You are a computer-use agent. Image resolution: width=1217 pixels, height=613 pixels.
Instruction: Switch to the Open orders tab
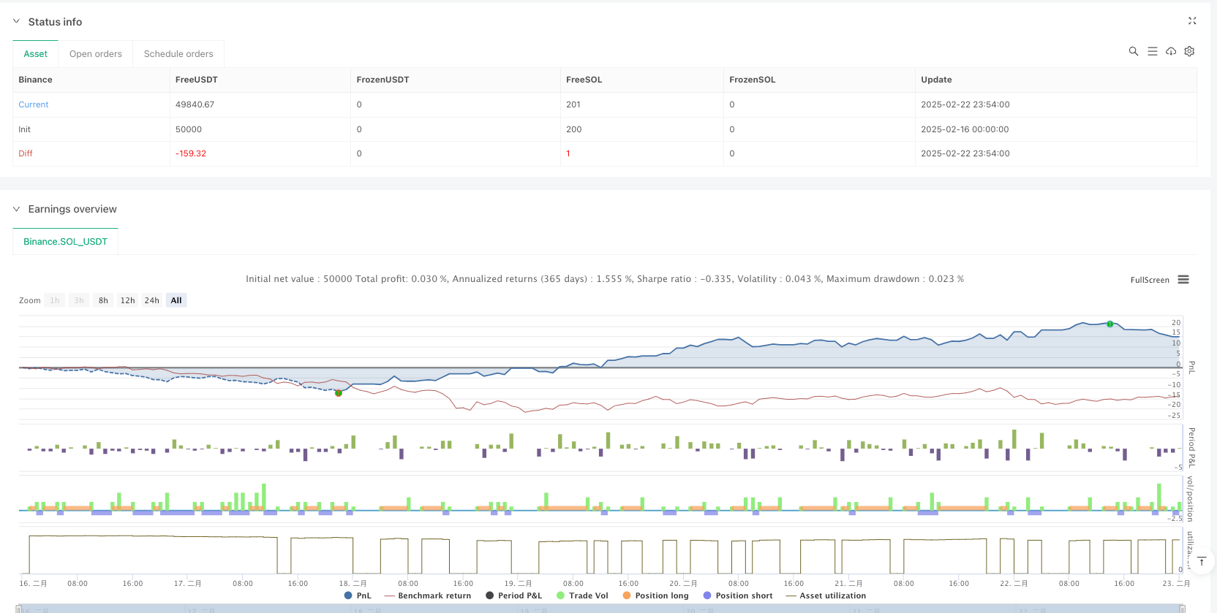(96, 54)
